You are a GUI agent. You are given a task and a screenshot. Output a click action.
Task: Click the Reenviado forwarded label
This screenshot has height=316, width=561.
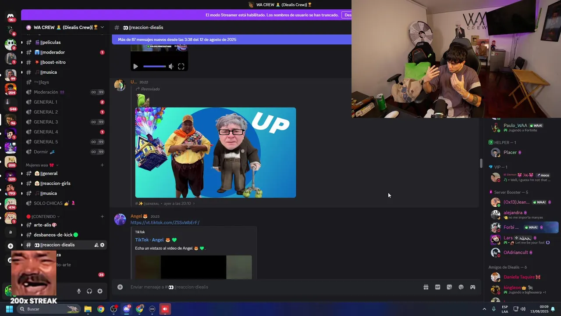[150, 89]
